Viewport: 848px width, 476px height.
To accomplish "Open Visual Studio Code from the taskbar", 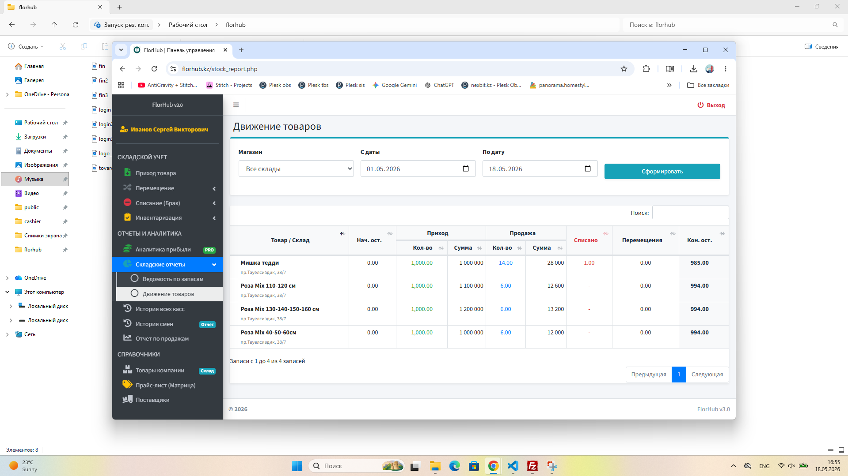I will [513, 466].
